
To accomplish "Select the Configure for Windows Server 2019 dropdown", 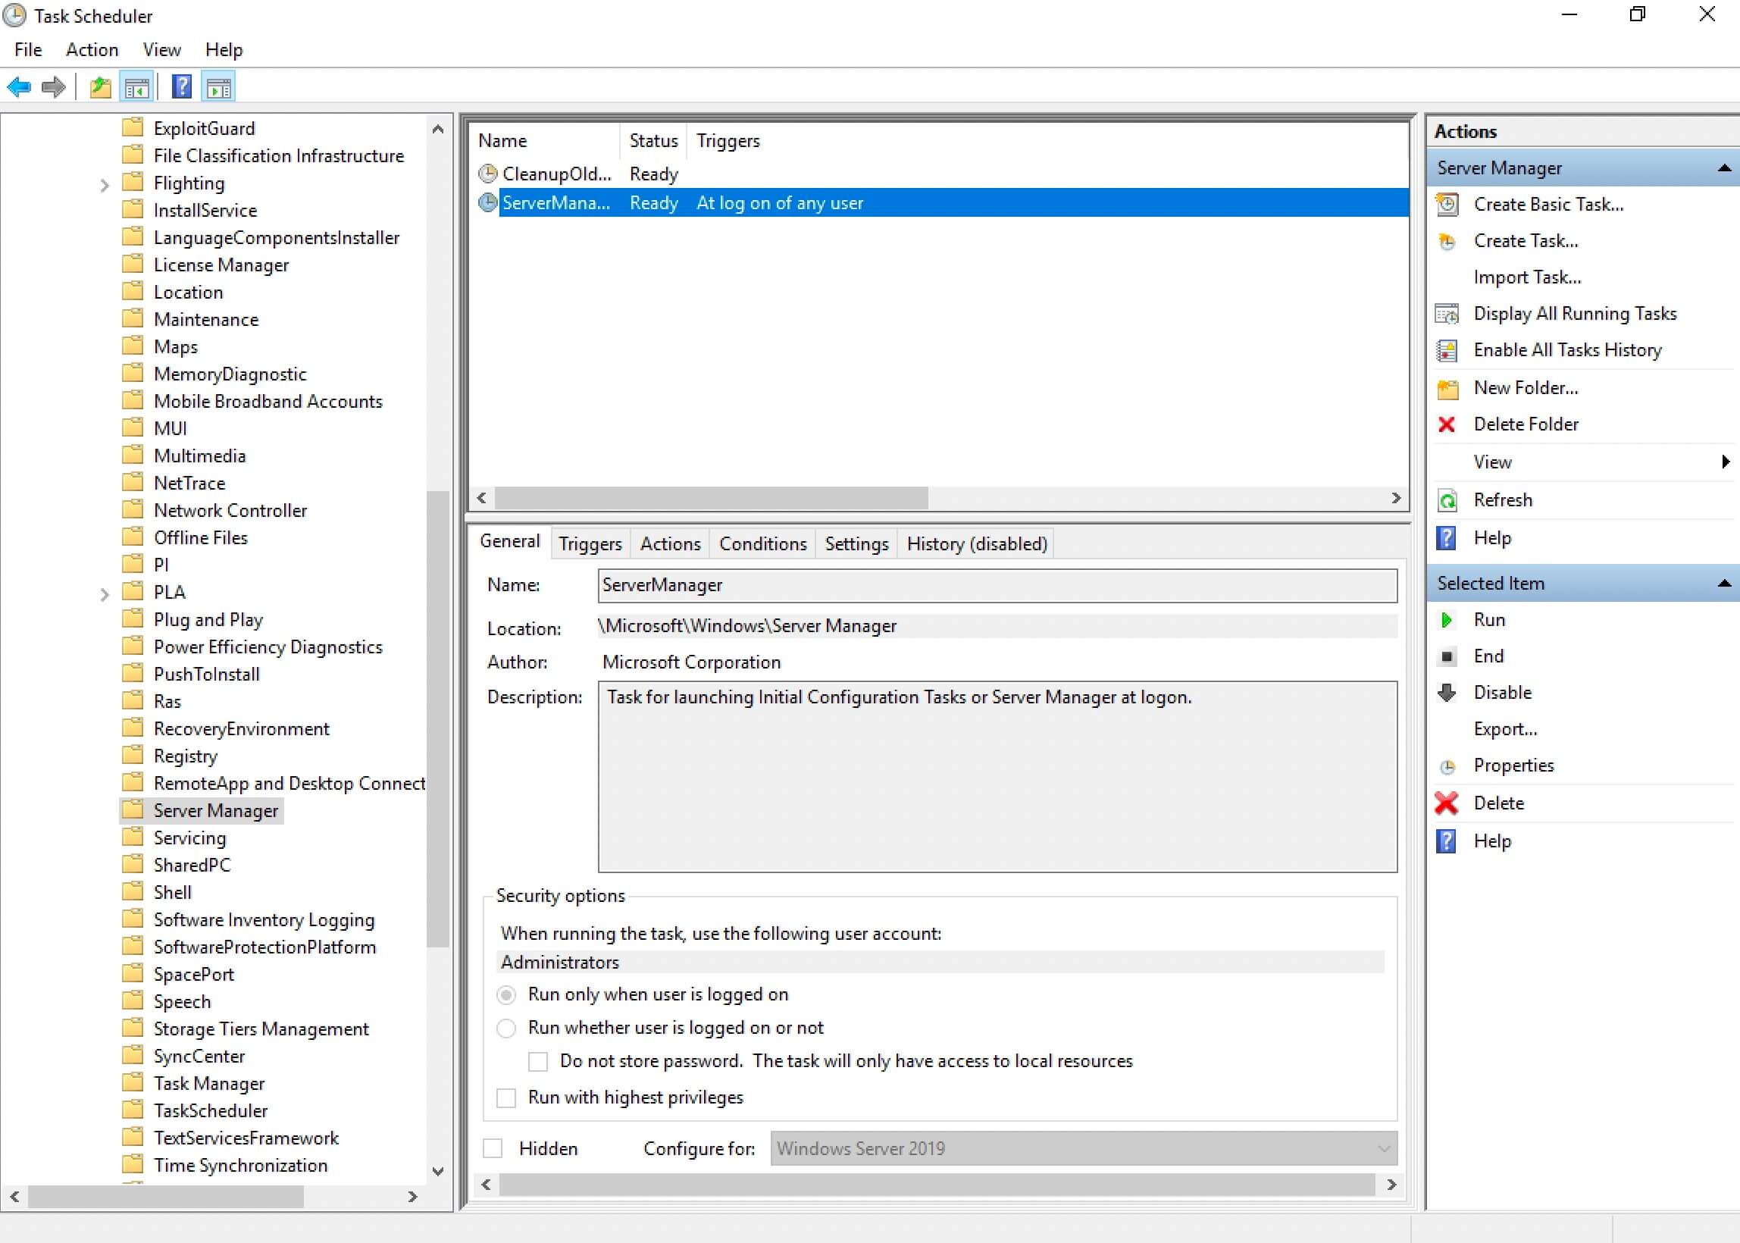I will (x=1075, y=1148).
